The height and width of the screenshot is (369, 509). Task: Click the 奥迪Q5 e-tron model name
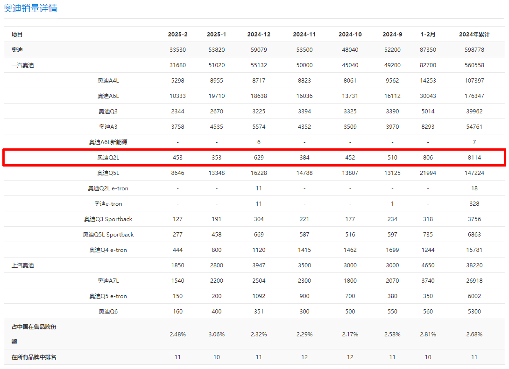point(108,296)
